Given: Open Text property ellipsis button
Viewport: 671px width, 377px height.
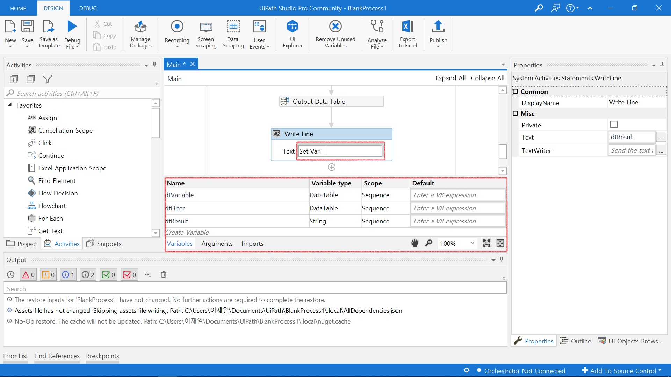Looking at the screenshot, I should (661, 137).
